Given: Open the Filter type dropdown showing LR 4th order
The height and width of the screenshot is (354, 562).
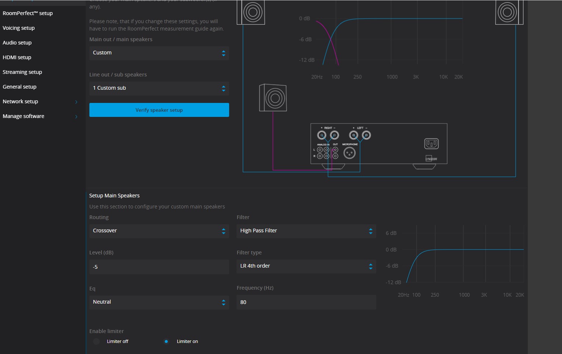Looking at the screenshot, I should click(306, 266).
